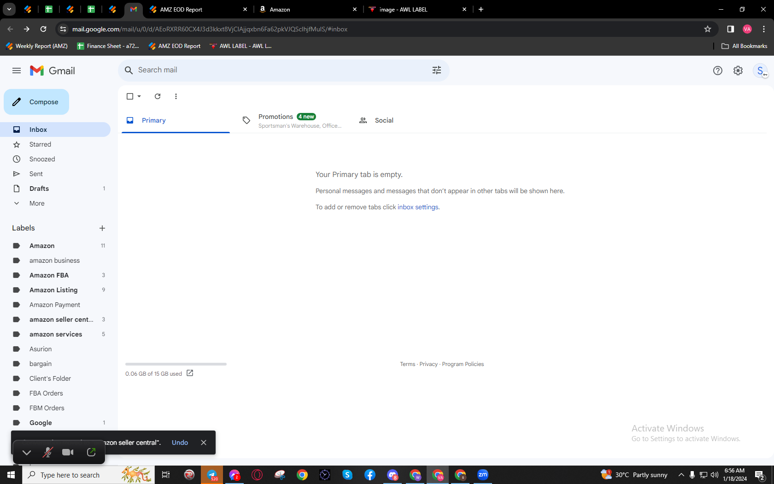Click the Windows taskbar search box
The width and height of the screenshot is (774, 484).
click(x=88, y=475)
